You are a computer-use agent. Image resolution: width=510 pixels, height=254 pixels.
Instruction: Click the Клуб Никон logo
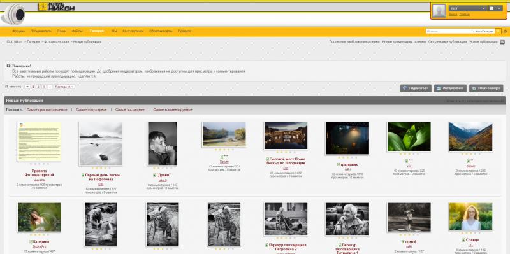click(56, 7)
